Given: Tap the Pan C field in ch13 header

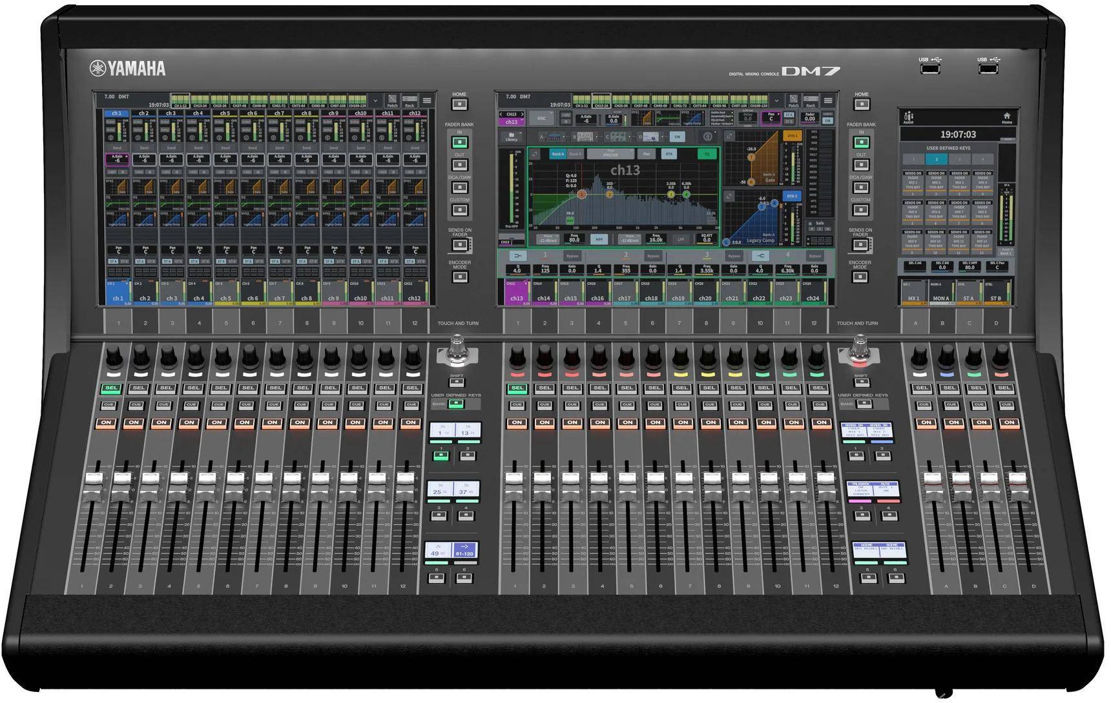Looking at the screenshot, I should pos(770,118).
